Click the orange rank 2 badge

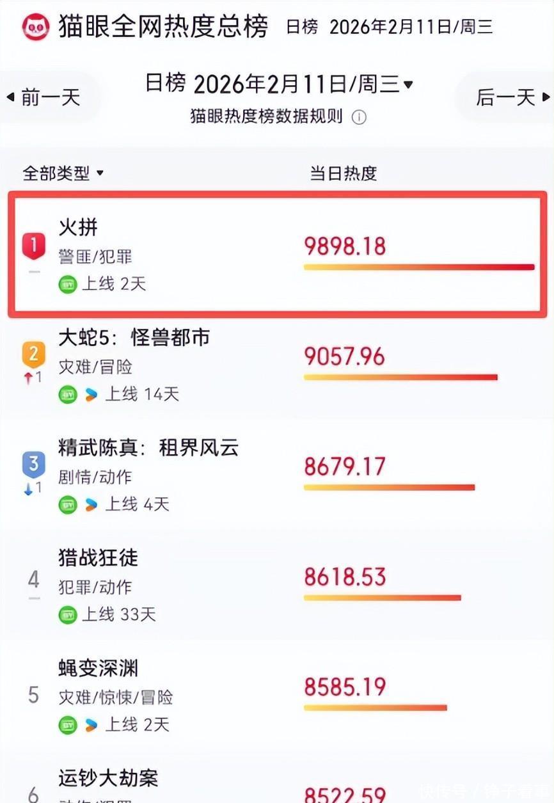[34, 354]
